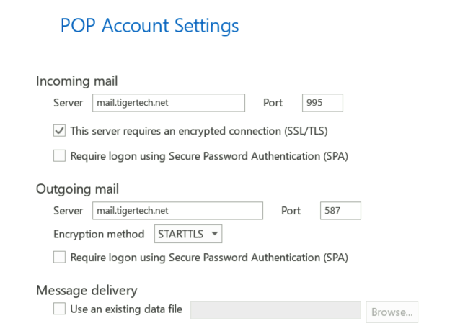This screenshot has width=455, height=336.
Task: Open the STARTTLS encryption method dropdown
Action: pos(188,234)
